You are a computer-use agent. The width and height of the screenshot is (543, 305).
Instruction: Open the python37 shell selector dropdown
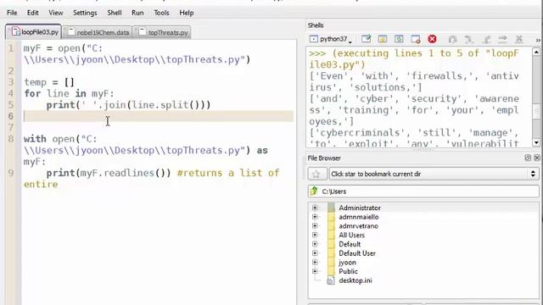point(332,39)
